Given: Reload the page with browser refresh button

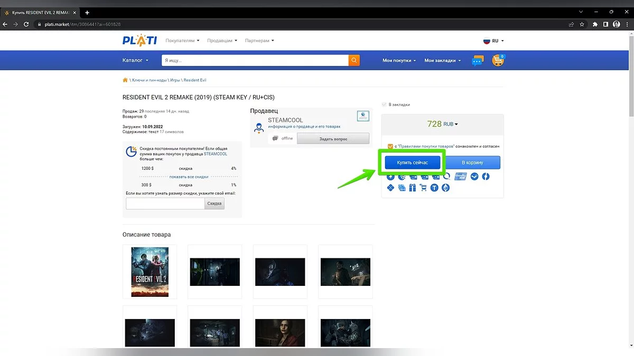Looking at the screenshot, I should (x=26, y=24).
